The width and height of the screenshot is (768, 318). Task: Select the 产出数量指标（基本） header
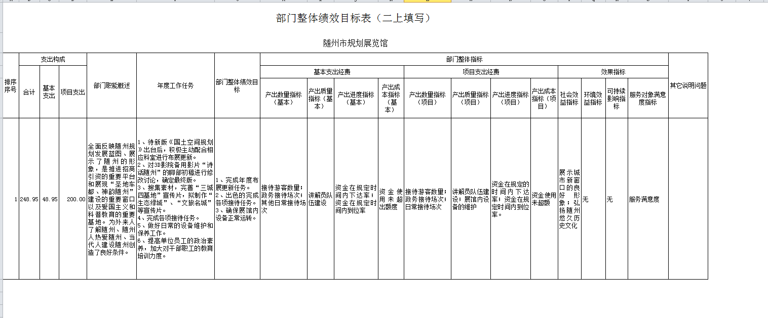coord(283,98)
